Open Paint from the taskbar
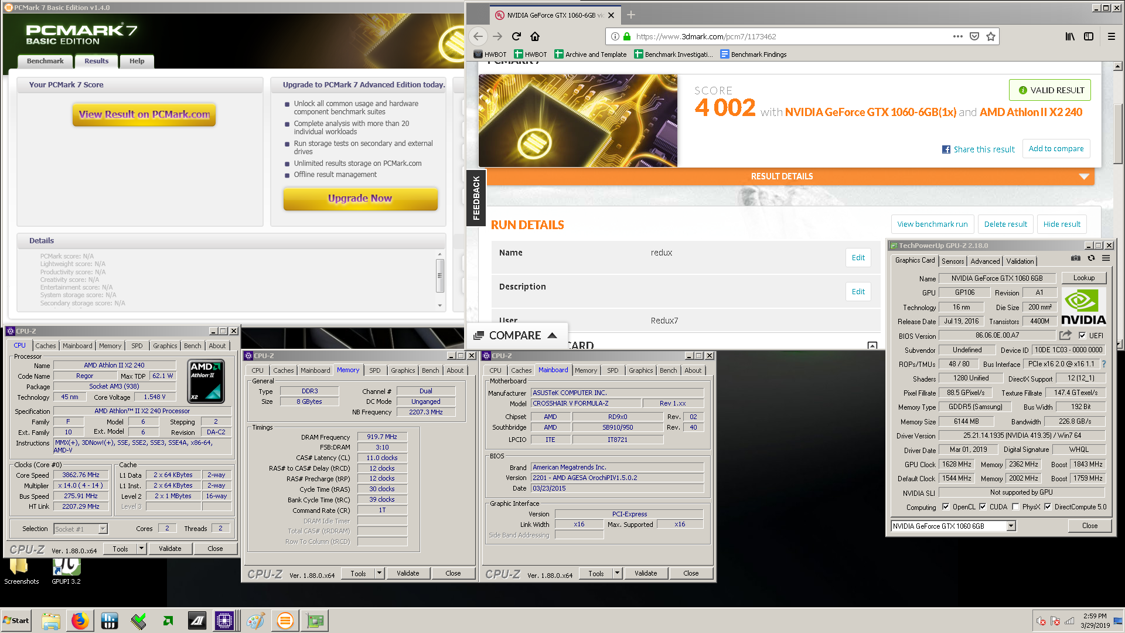 coord(255,621)
